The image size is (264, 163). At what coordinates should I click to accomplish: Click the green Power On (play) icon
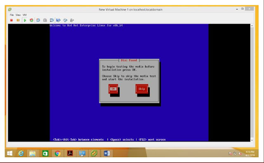pos(25,20)
